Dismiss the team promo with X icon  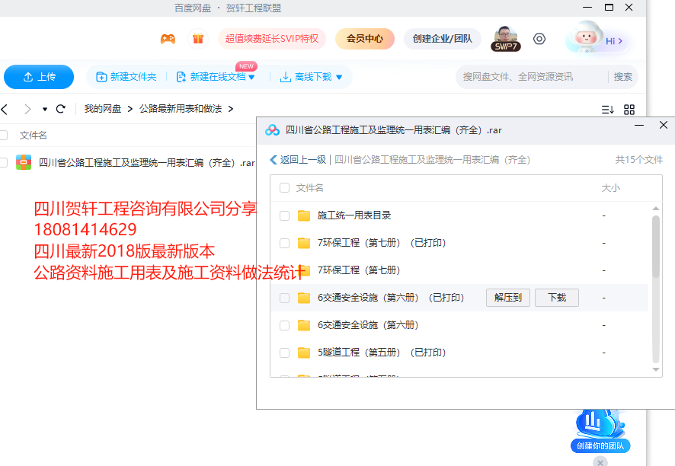600,462
